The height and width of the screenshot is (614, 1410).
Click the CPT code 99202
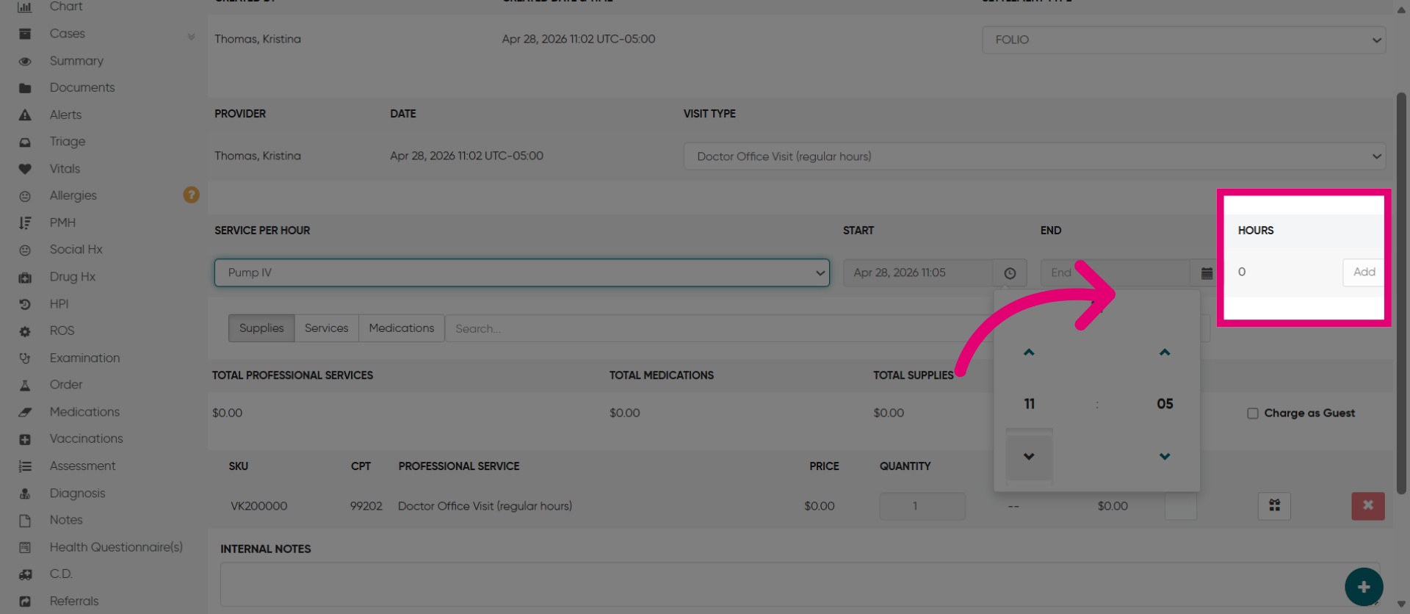coord(366,506)
